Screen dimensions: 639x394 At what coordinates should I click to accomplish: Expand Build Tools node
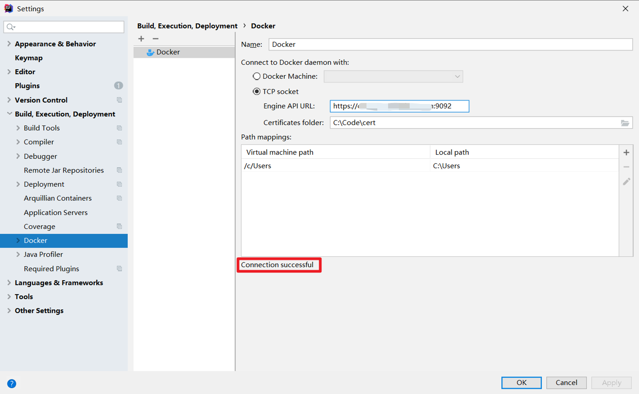coord(18,128)
